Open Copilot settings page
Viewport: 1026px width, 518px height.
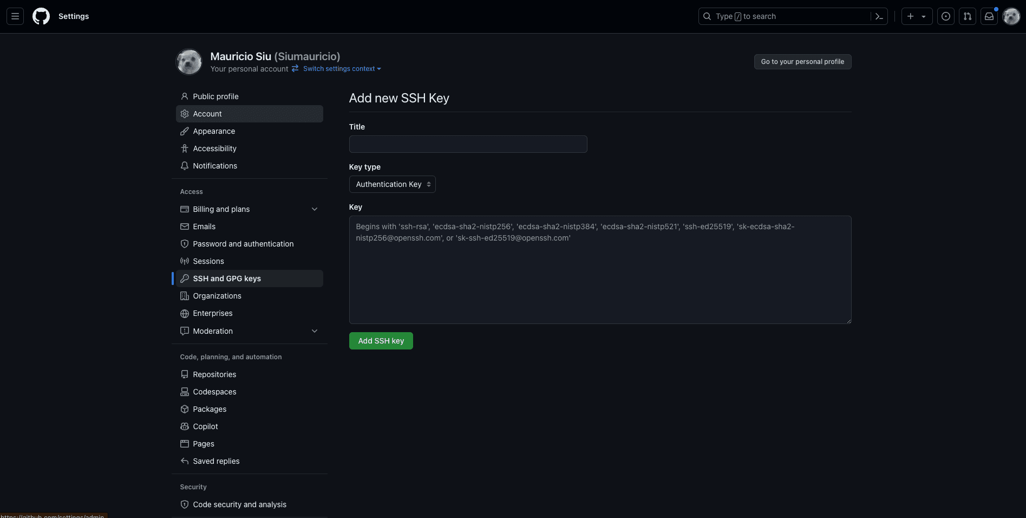coord(205,426)
